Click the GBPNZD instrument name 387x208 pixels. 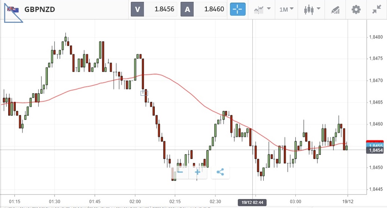[x=40, y=9]
